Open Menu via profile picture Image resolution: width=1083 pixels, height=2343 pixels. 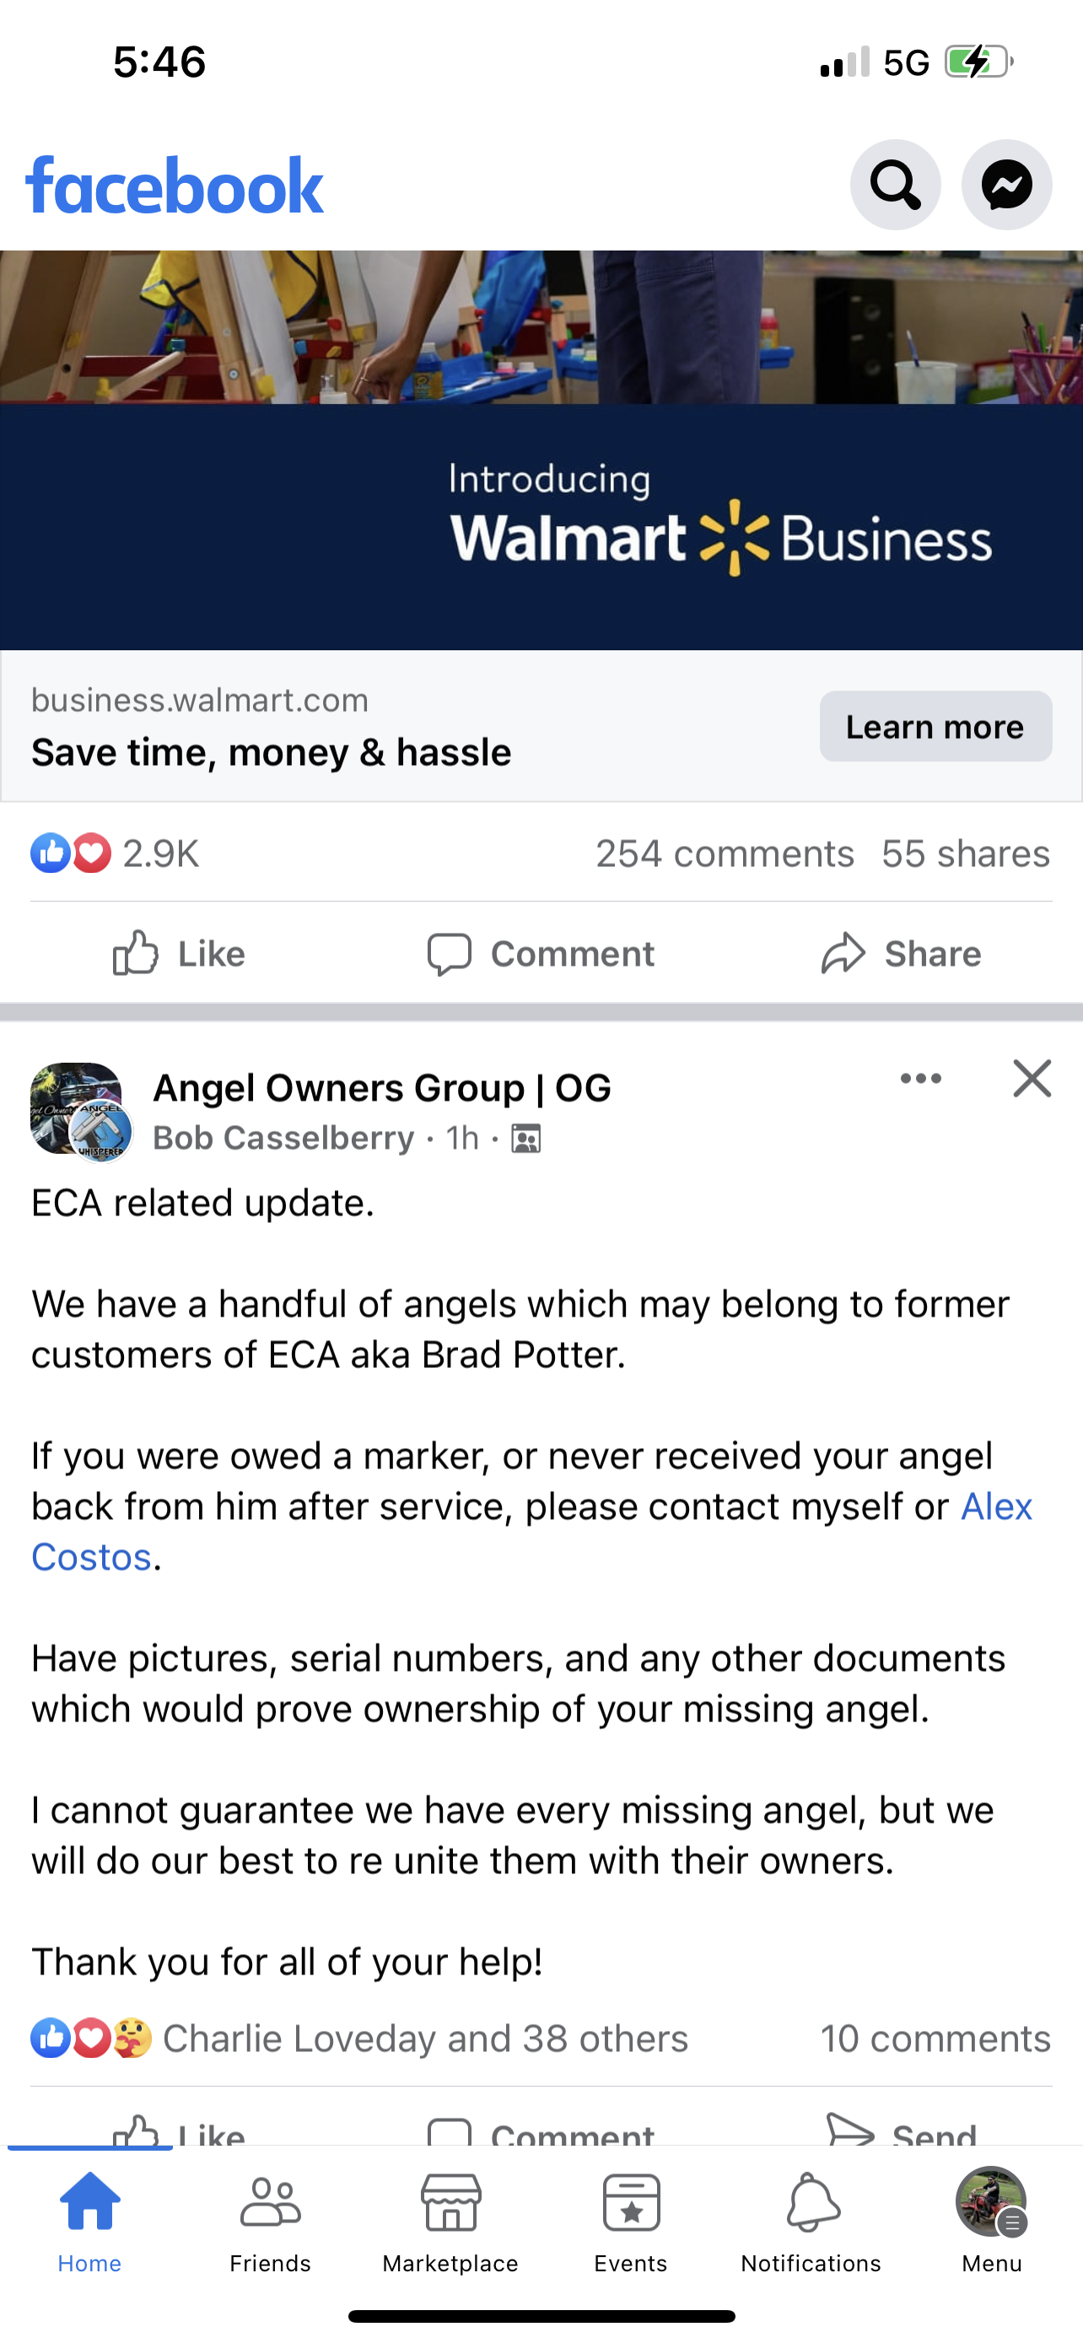click(991, 2203)
